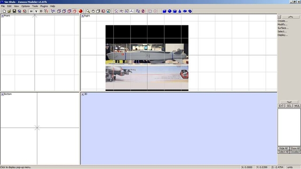Open the Tools menu
Screen dimensions: 301x169
(x=35, y=6)
